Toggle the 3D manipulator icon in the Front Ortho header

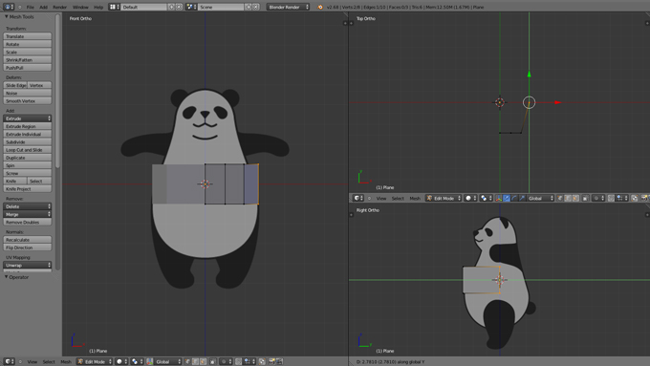pyautogui.click(x=150, y=361)
